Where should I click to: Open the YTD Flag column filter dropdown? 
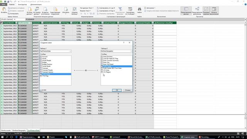[71, 23]
